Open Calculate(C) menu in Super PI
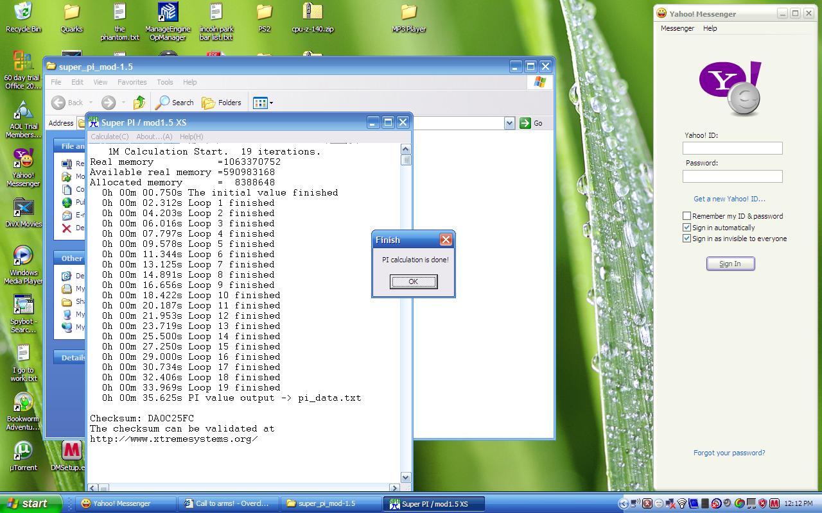 tap(109, 137)
